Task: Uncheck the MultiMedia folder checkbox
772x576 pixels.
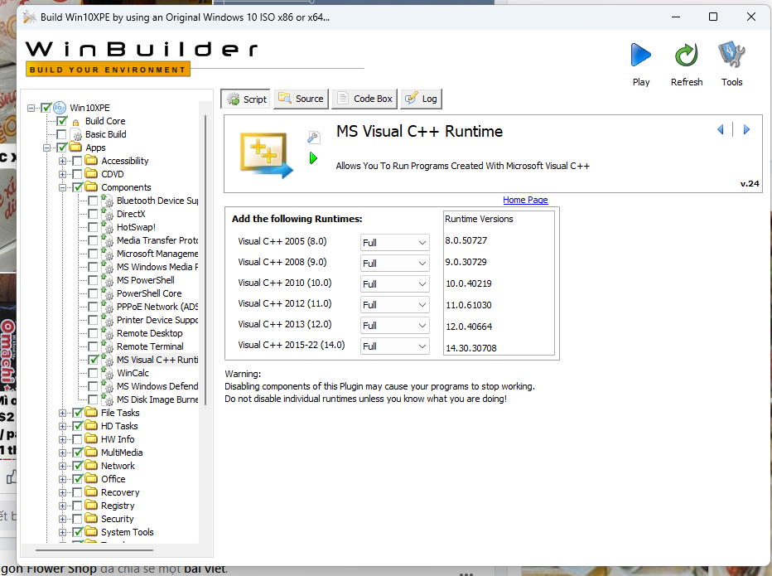Action: click(x=77, y=453)
